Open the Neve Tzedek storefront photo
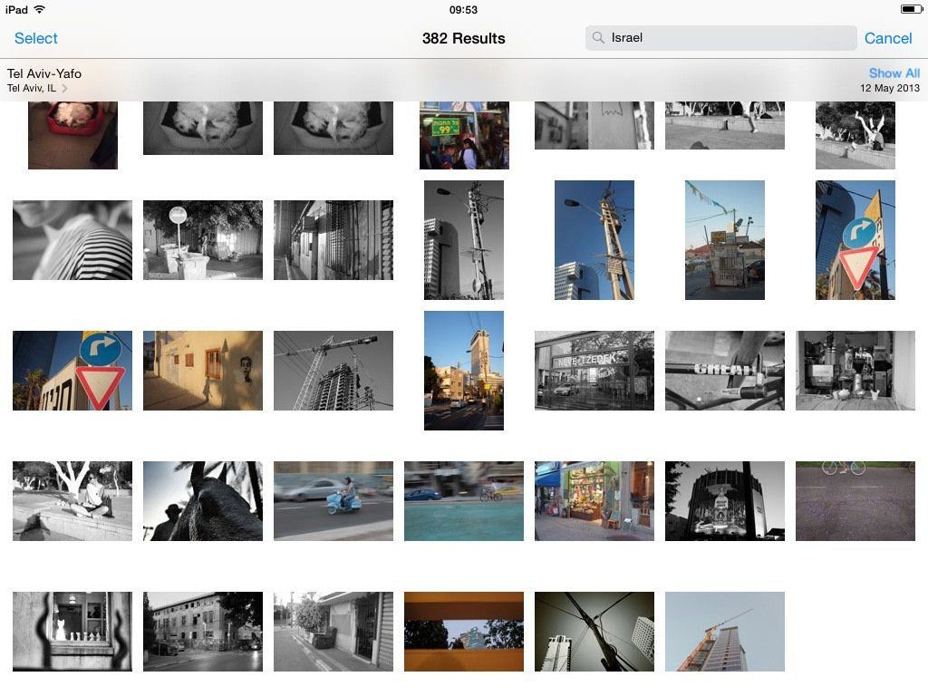928x696 pixels. coord(594,371)
